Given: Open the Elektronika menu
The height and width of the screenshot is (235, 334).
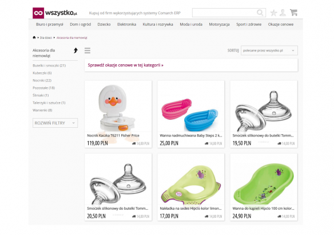Looking at the screenshot, I should point(126,24).
